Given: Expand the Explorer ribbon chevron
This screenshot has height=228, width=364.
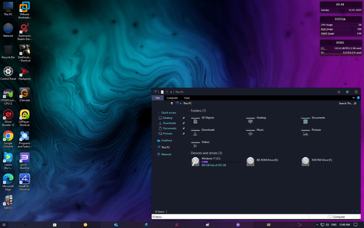Looking at the screenshot, I should 354,97.
